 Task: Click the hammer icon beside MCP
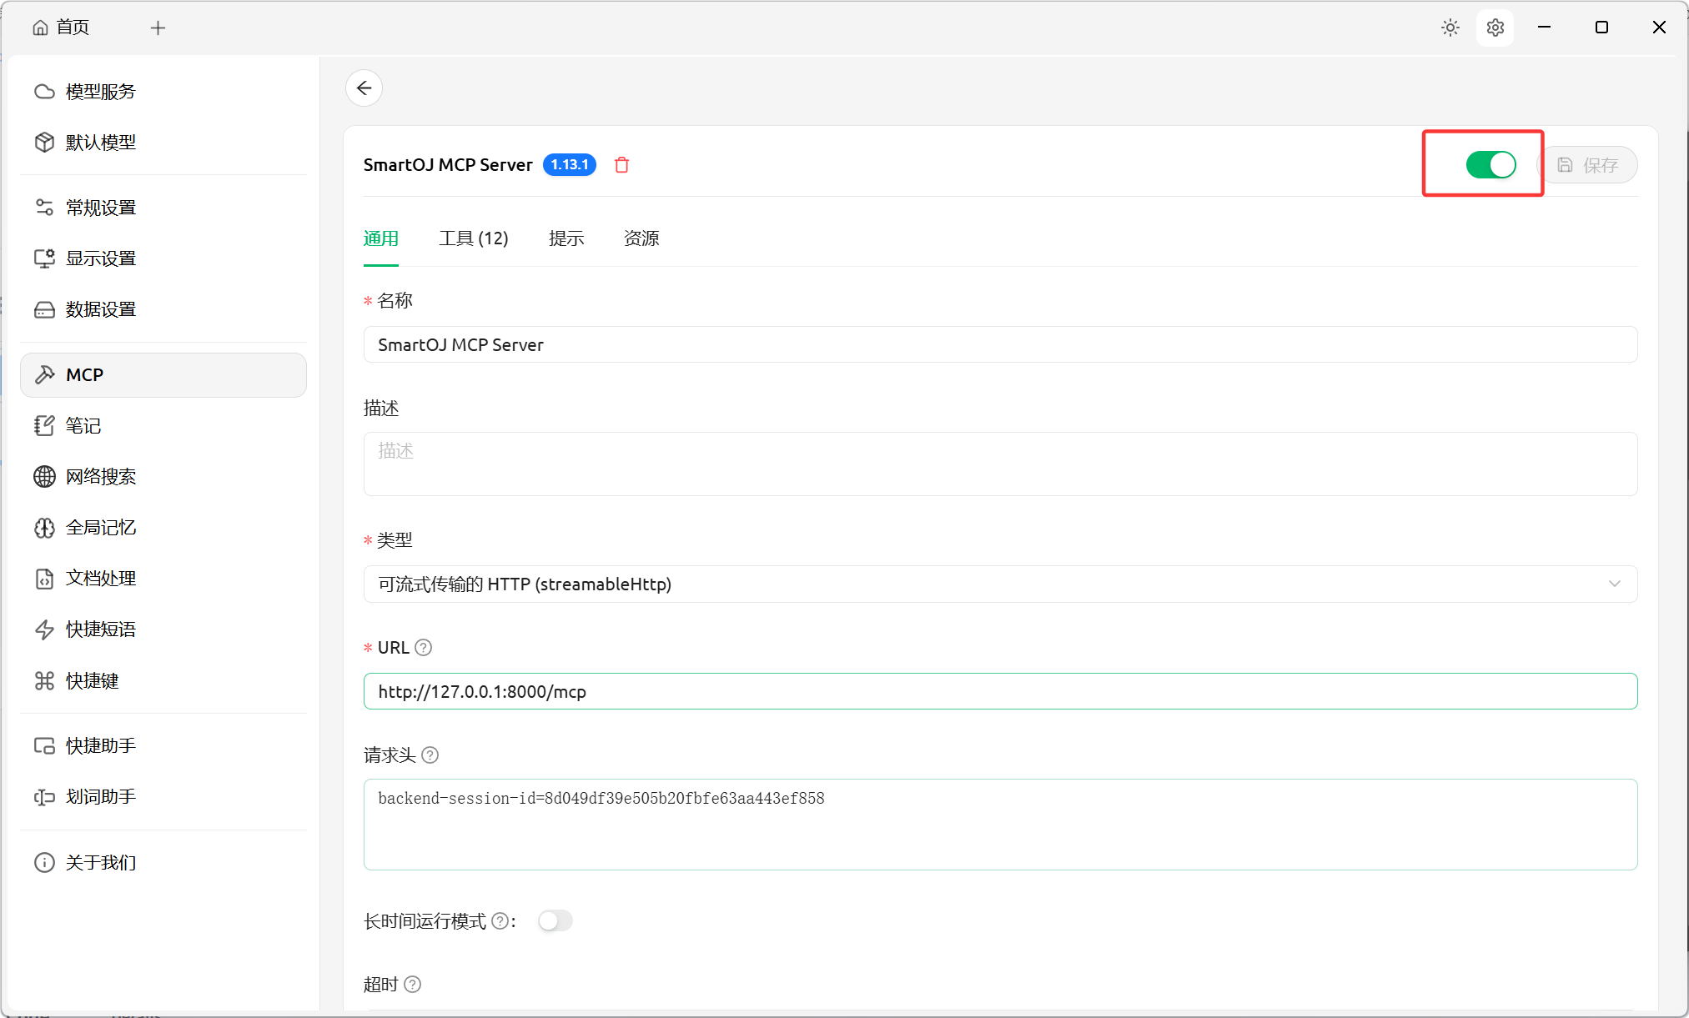tap(44, 375)
